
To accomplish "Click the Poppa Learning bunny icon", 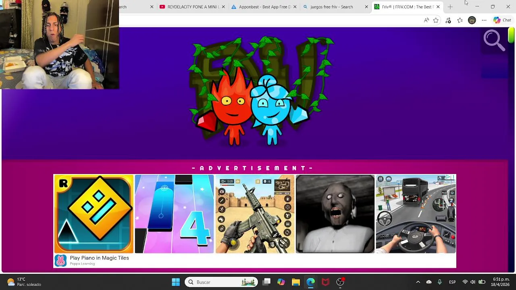I will click(x=60, y=261).
